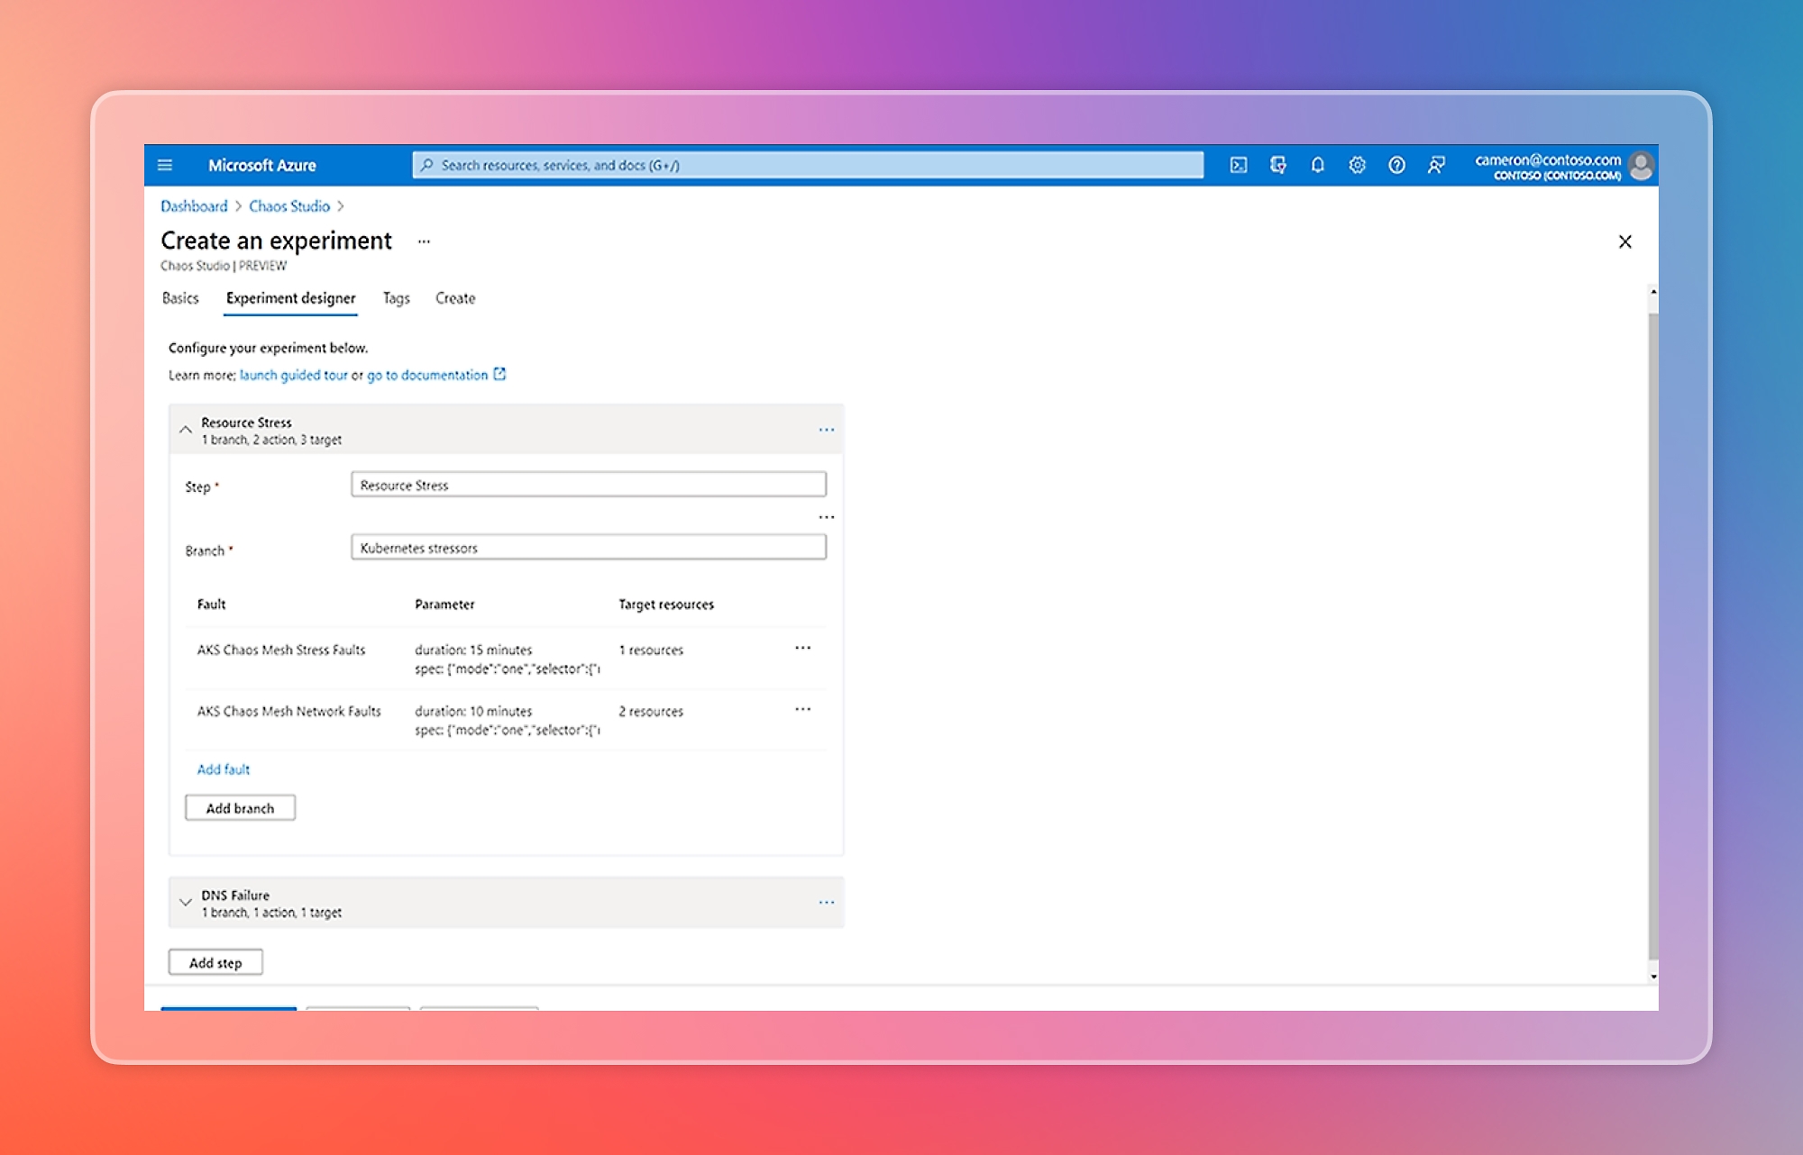
Task: Expand the DNS Failure step
Action: tap(186, 902)
